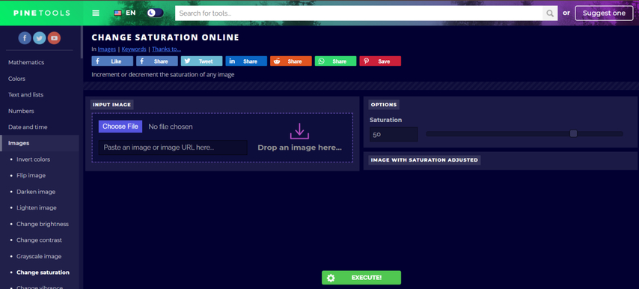Click the gear icon on Execute button

point(331,278)
